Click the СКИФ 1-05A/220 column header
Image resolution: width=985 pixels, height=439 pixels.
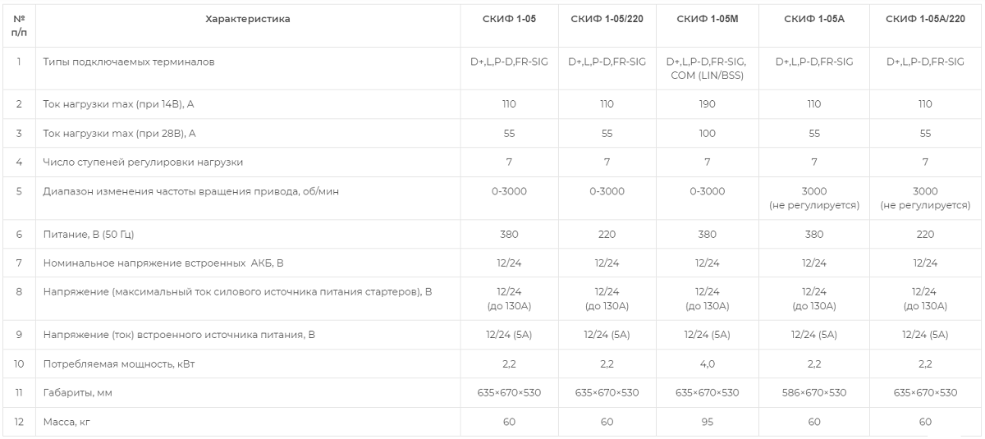pos(925,19)
